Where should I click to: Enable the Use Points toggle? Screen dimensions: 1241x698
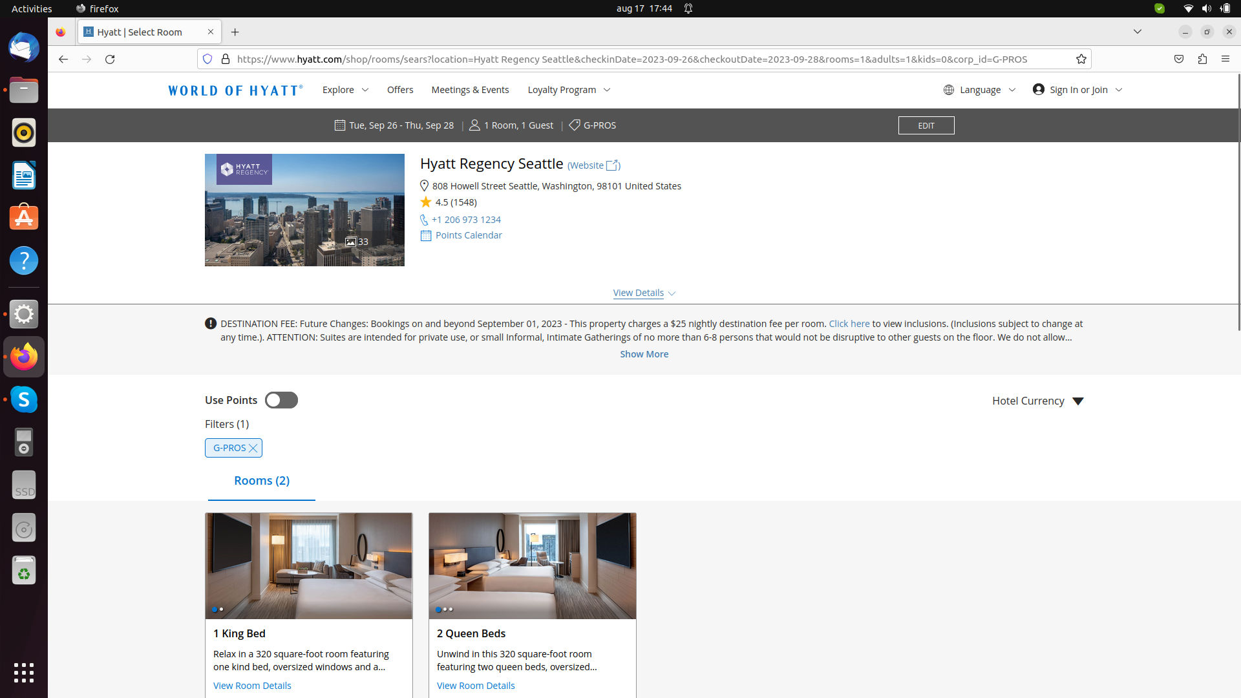pyautogui.click(x=281, y=400)
